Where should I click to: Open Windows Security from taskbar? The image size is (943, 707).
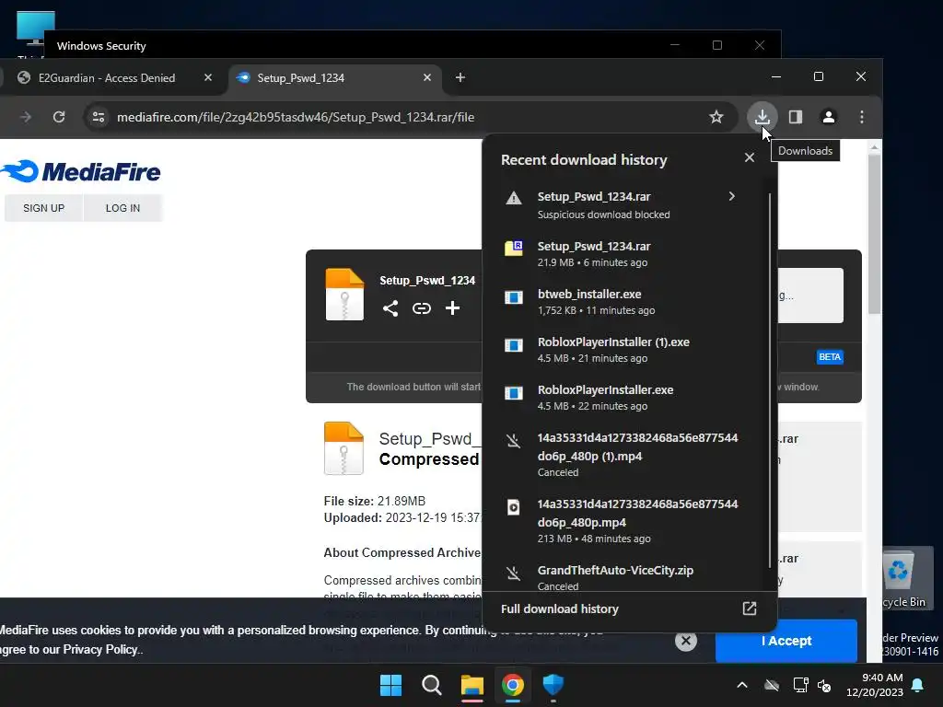point(553,685)
